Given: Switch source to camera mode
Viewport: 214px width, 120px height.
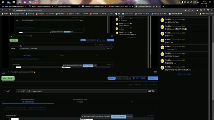Looking at the screenshot, I should [126, 78].
